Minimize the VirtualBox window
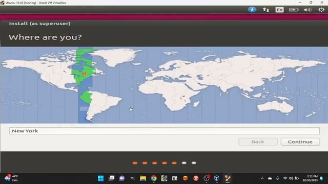 (300, 3)
